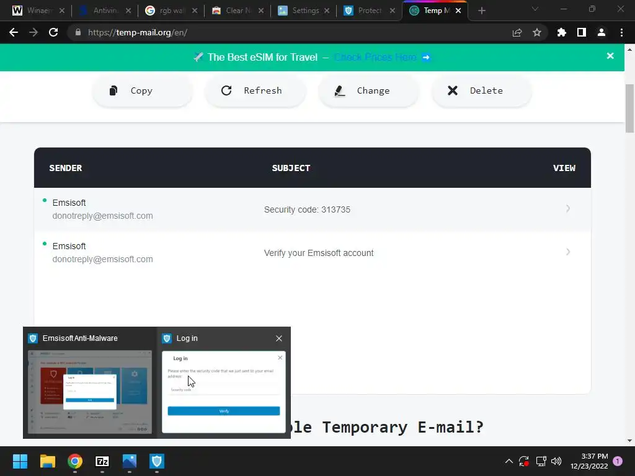Viewport: 635px width, 476px height.
Task: Switch to the Protect tab
Action: [369, 11]
